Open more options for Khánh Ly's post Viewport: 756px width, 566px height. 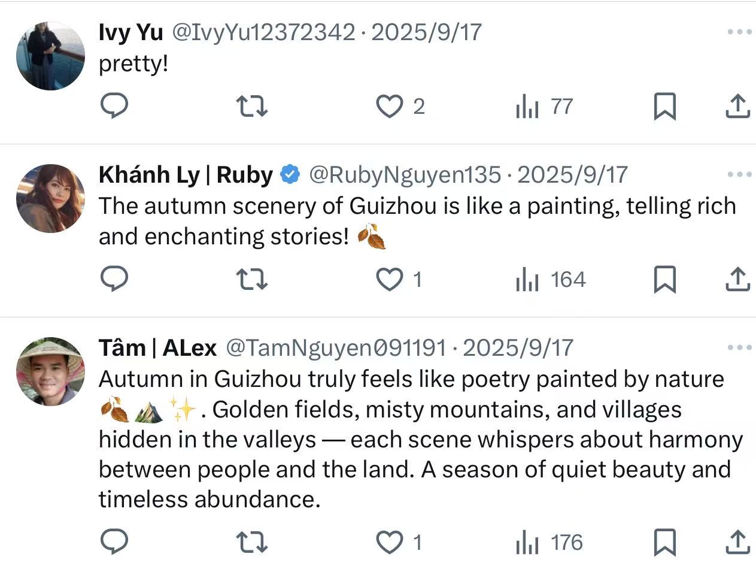click(740, 174)
